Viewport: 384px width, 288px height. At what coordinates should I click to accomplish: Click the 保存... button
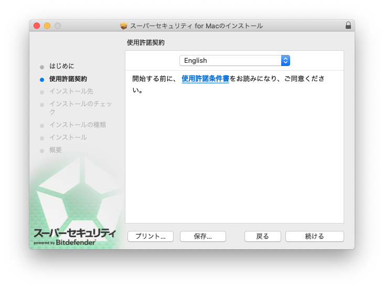click(x=203, y=236)
